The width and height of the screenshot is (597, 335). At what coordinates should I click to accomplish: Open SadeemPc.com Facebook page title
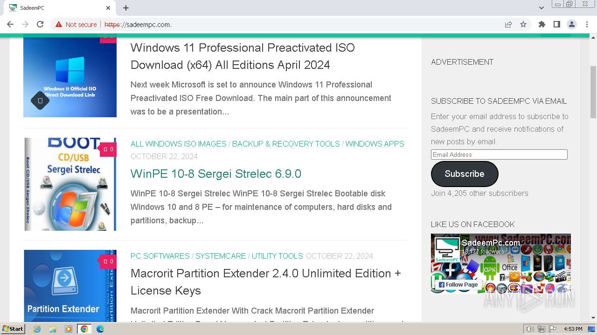click(x=491, y=242)
